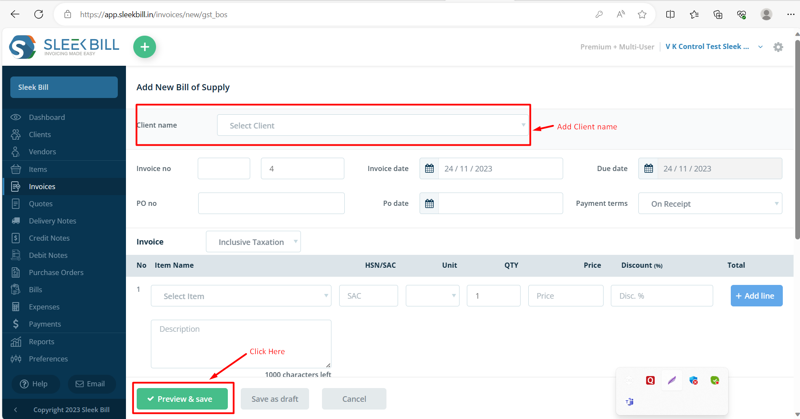This screenshot has width=800, height=419.
Task: Open the Inclusive Taxation dropdown
Action: tap(253, 242)
